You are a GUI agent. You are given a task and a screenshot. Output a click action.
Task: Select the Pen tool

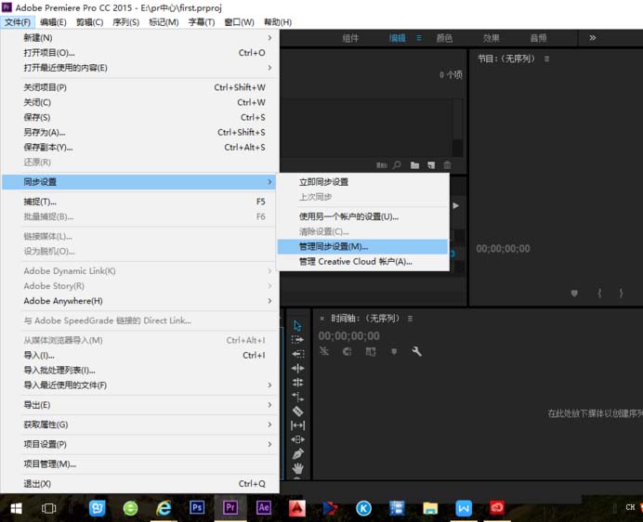click(297, 454)
